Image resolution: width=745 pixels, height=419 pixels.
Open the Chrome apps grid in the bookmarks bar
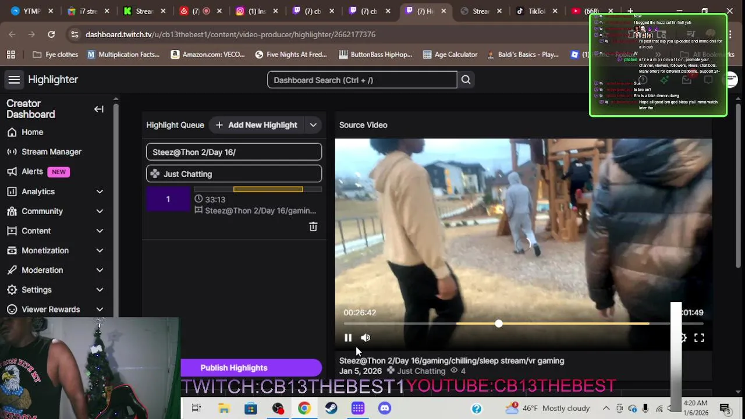(11, 55)
